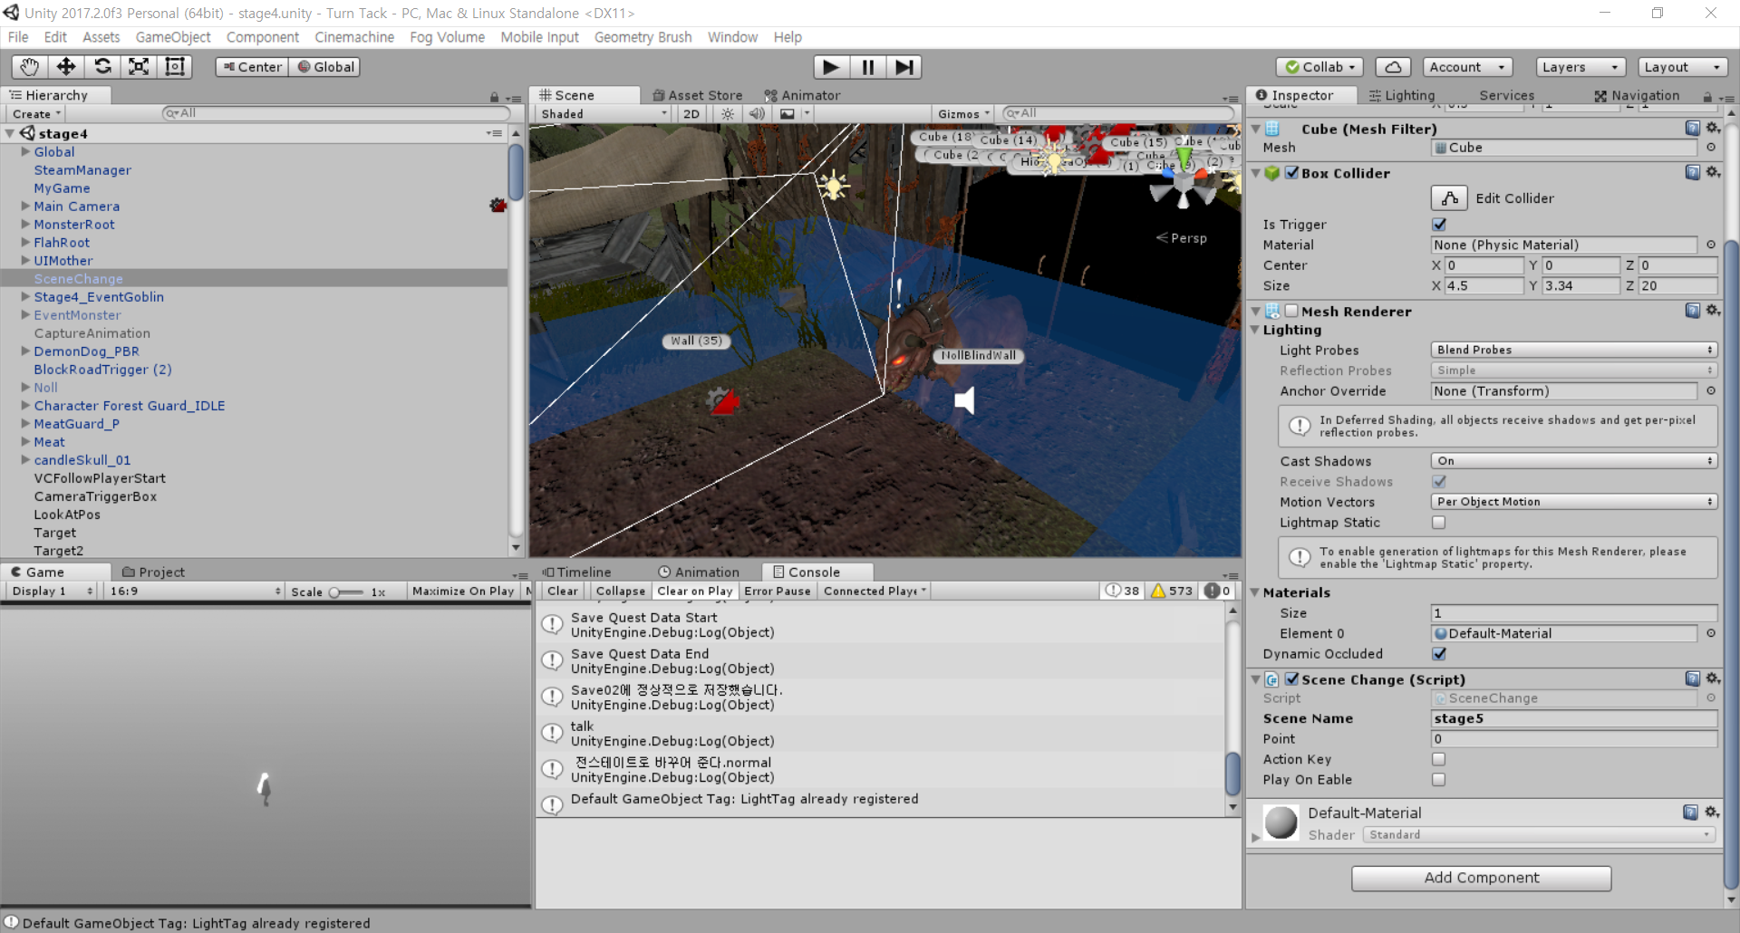This screenshot has width=1740, height=933.
Task: Click the Edit Collider button
Action: 1449,198
